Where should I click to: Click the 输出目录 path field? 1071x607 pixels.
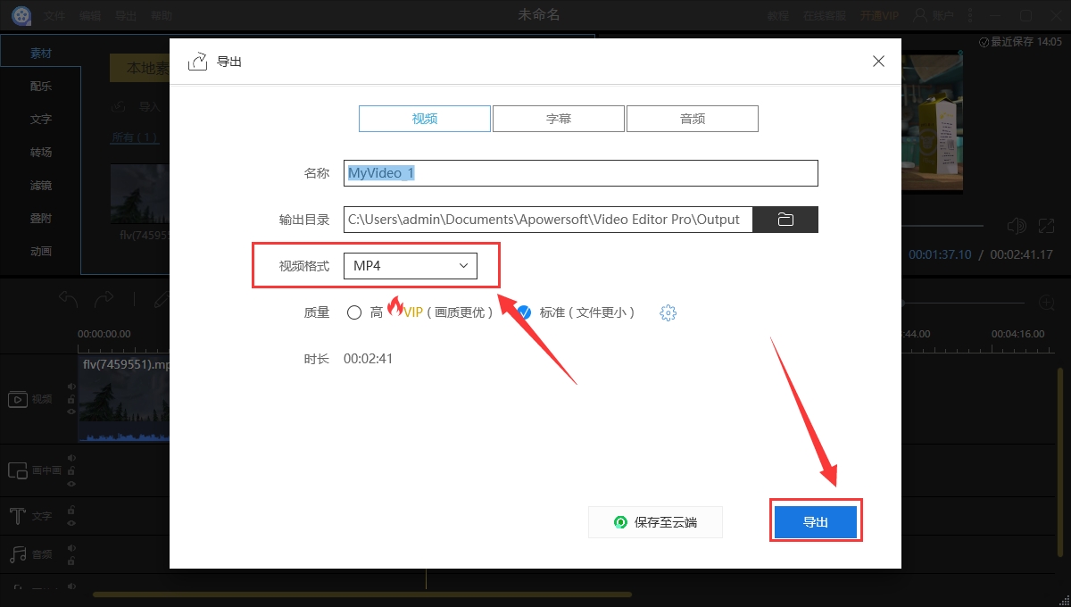(548, 220)
